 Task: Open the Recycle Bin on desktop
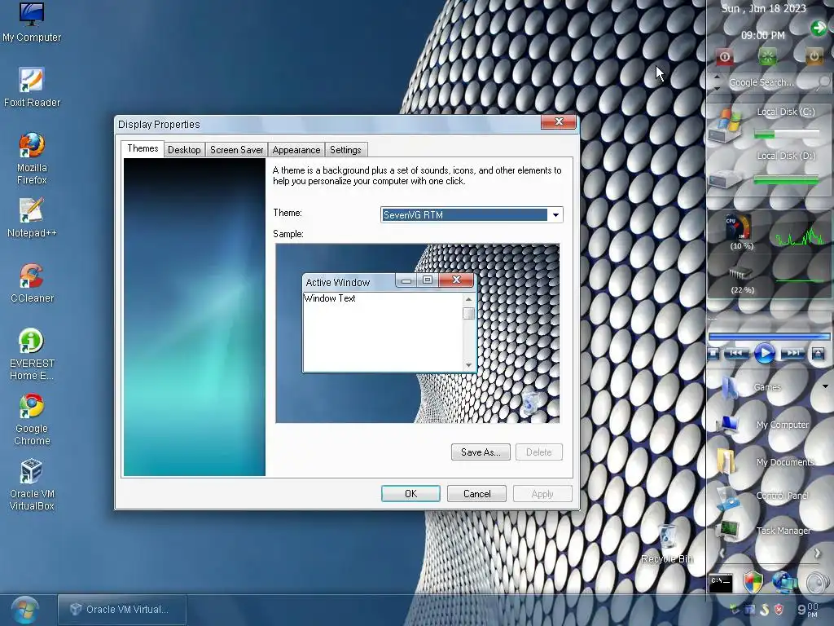click(667, 544)
